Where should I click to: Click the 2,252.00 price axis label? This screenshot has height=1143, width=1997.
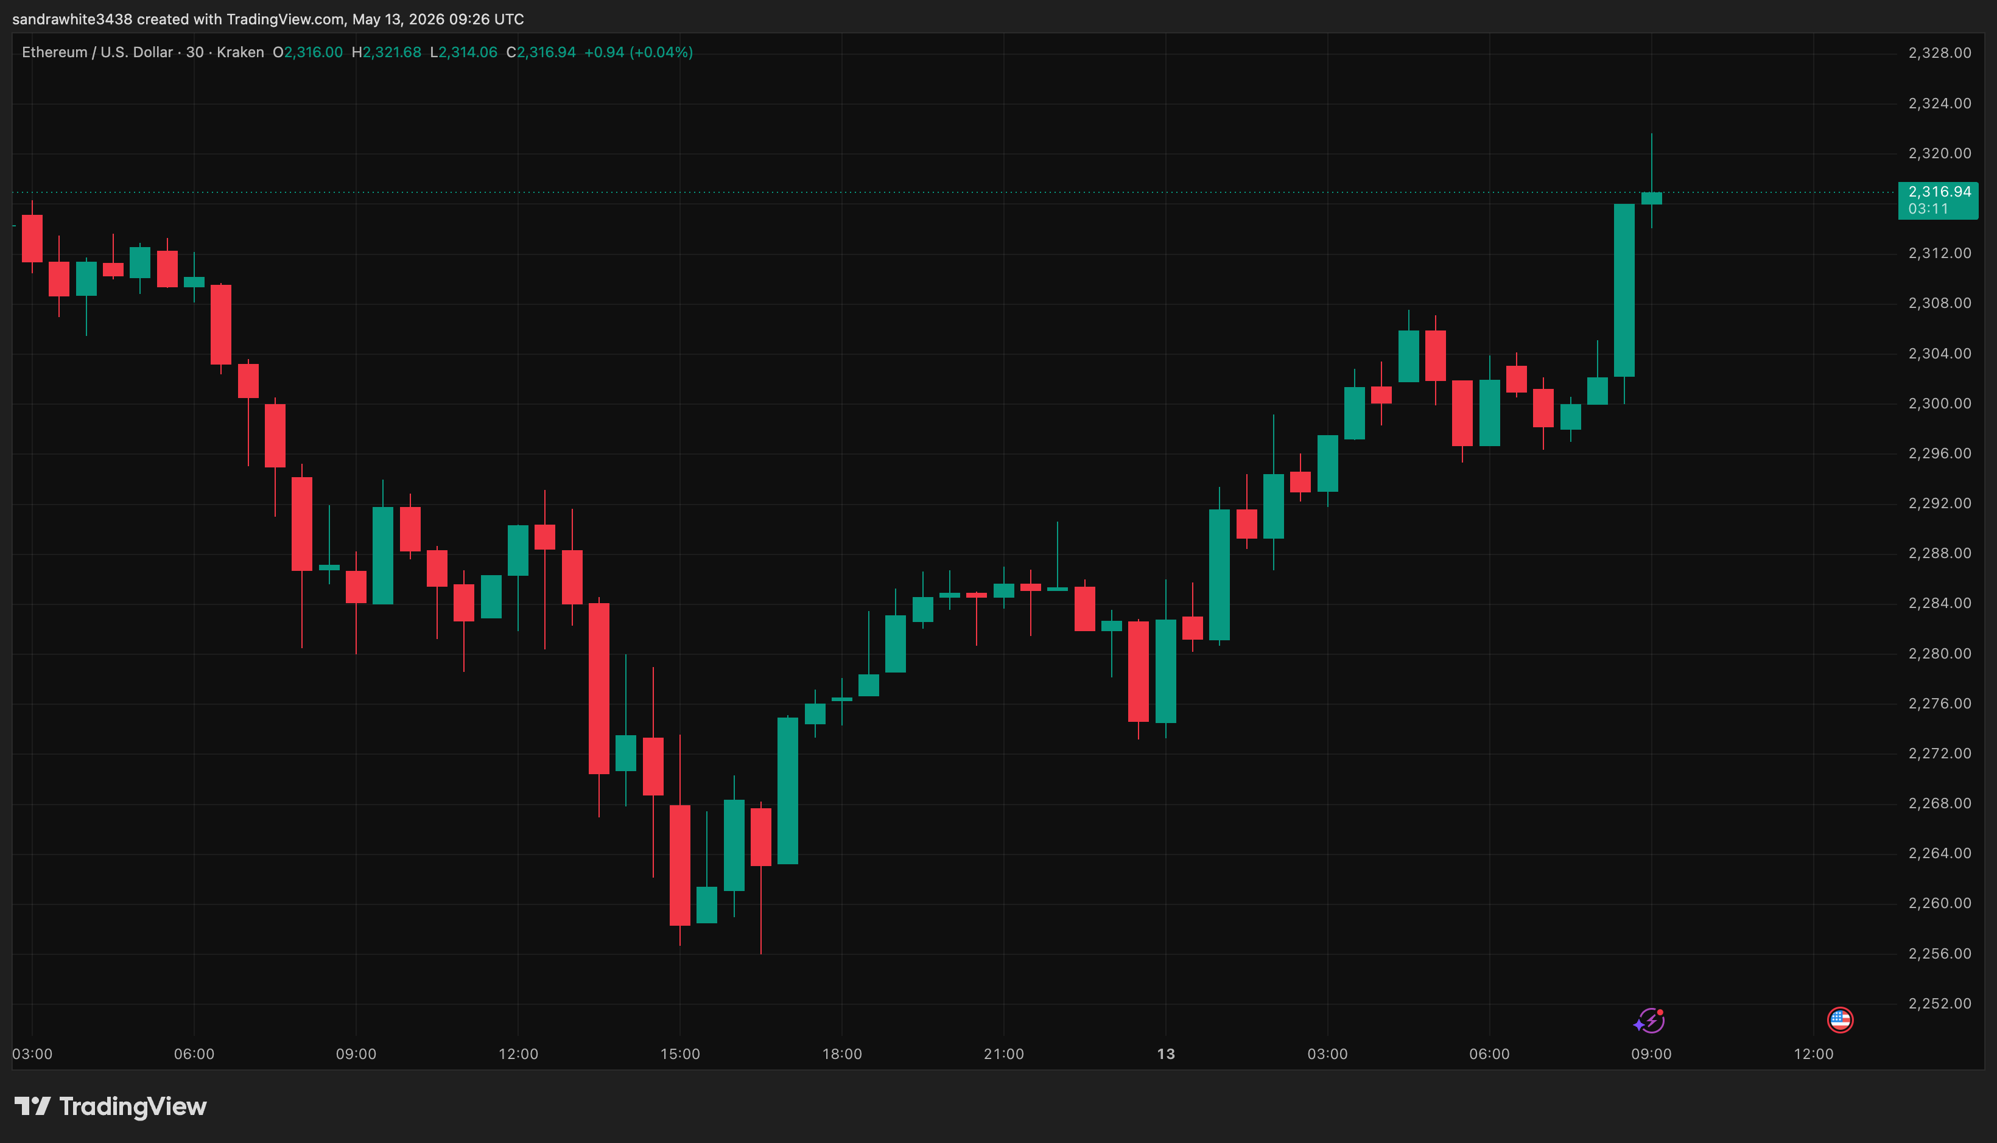pos(1939,1003)
